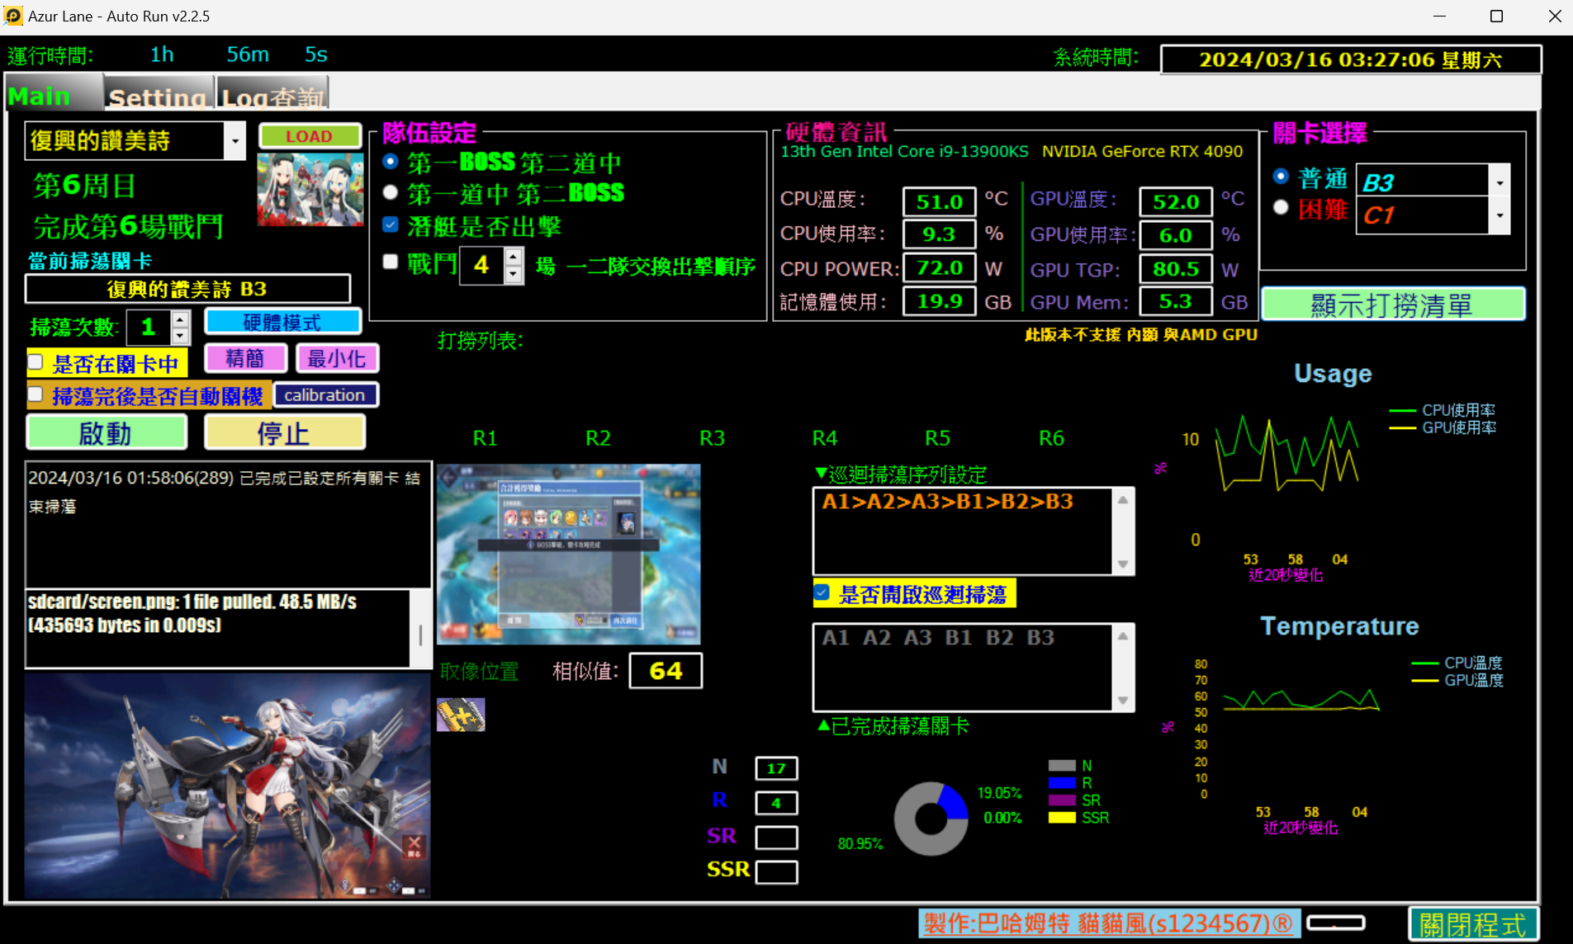Open the C1 hard stage dropdown
1573x944 pixels.
(1499, 216)
